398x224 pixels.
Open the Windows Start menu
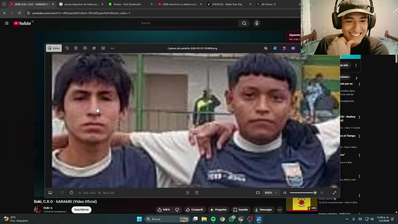pos(139,219)
